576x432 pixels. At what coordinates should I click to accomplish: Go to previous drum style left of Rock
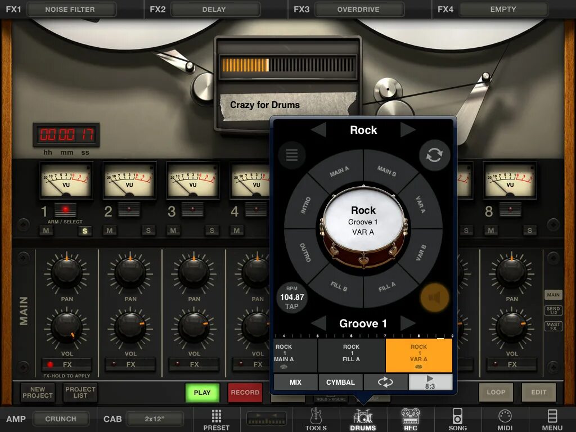coord(318,130)
